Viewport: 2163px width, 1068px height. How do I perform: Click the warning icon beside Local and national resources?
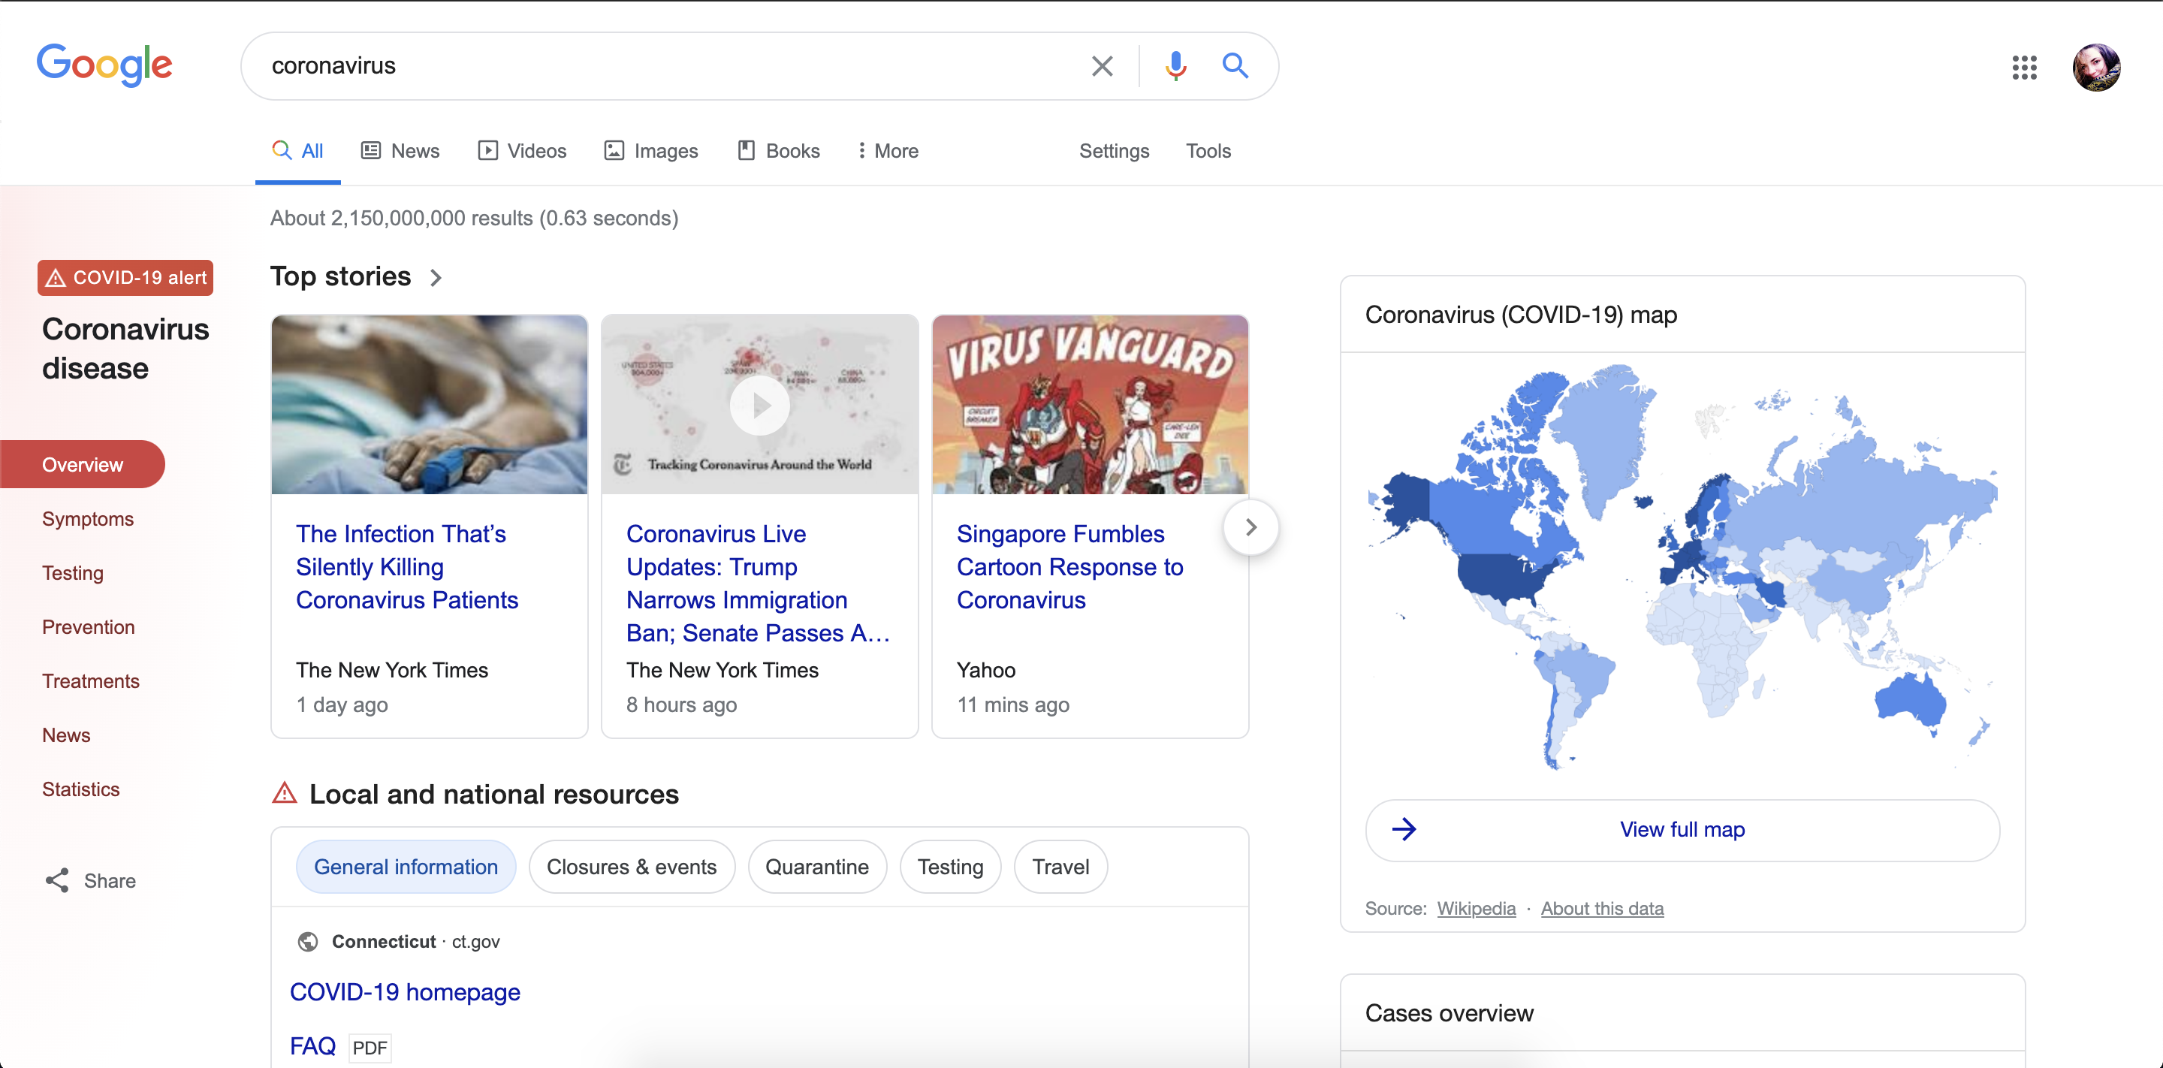285,792
